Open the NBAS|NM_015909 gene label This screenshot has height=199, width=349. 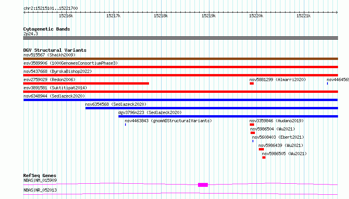coord(40,180)
